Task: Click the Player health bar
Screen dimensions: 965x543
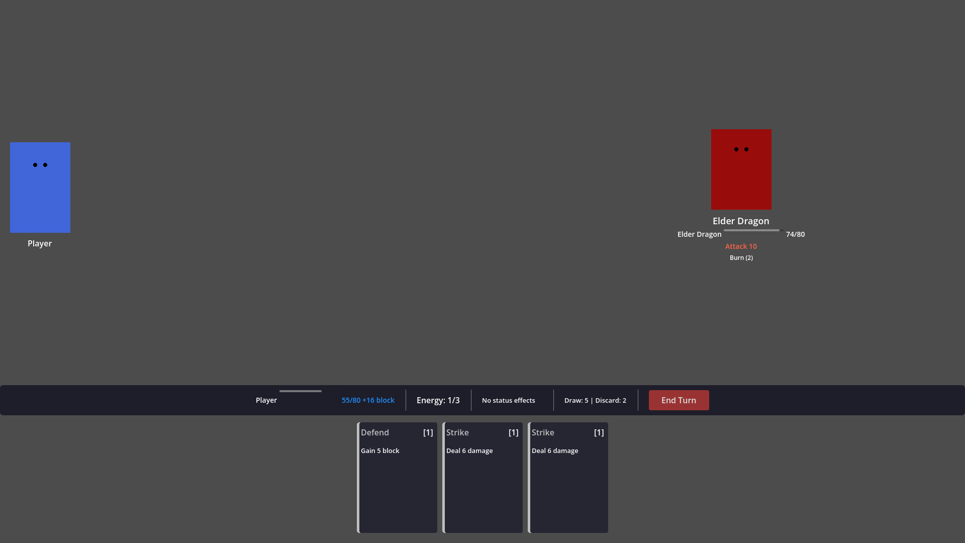Action: 300,391
